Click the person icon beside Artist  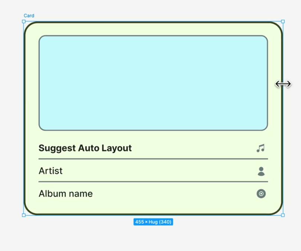click(x=262, y=171)
